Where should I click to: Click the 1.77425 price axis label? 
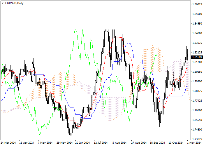click(197, 101)
